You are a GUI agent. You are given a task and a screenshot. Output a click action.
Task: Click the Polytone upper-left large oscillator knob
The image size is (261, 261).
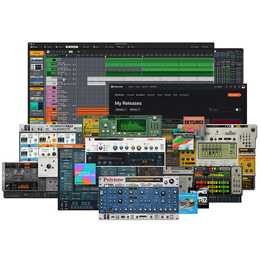tap(120, 191)
